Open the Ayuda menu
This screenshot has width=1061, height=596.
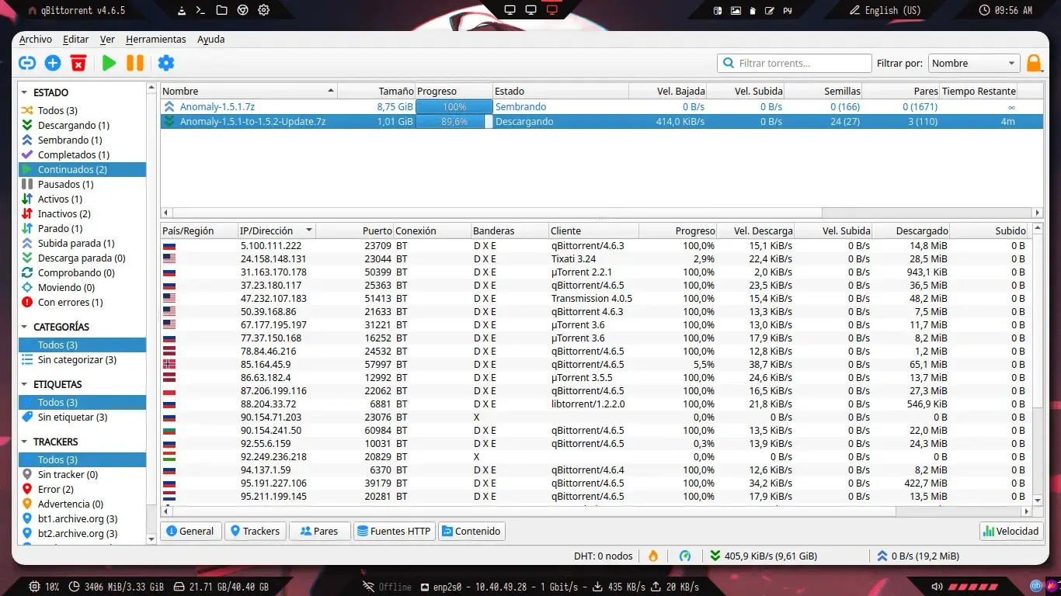tap(211, 40)
